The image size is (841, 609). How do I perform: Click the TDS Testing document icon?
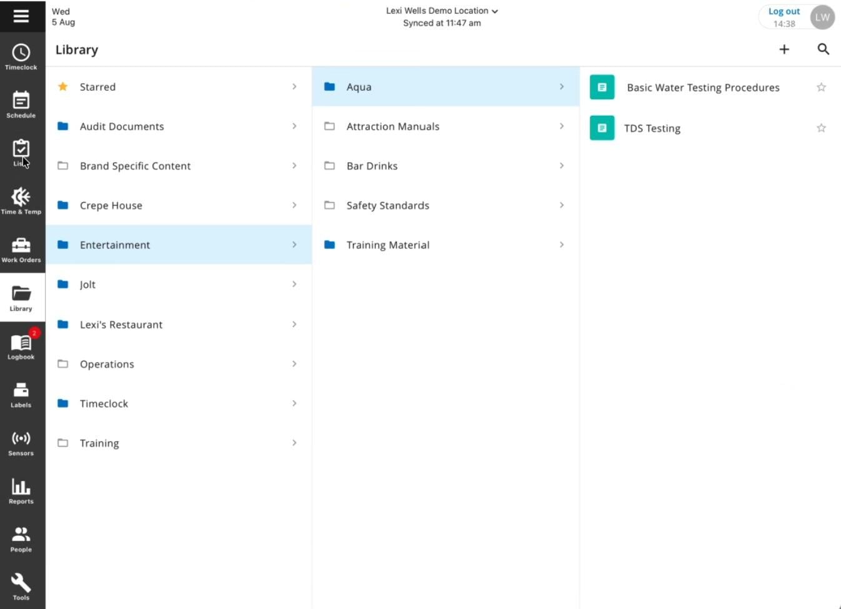pyautogui.click(x=602, y=128)
